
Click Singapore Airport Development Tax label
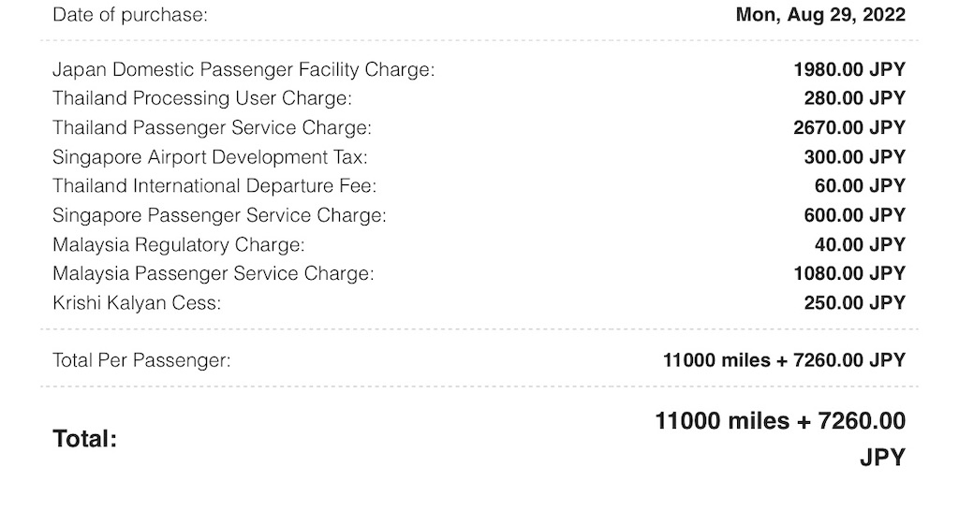[210, 157]
